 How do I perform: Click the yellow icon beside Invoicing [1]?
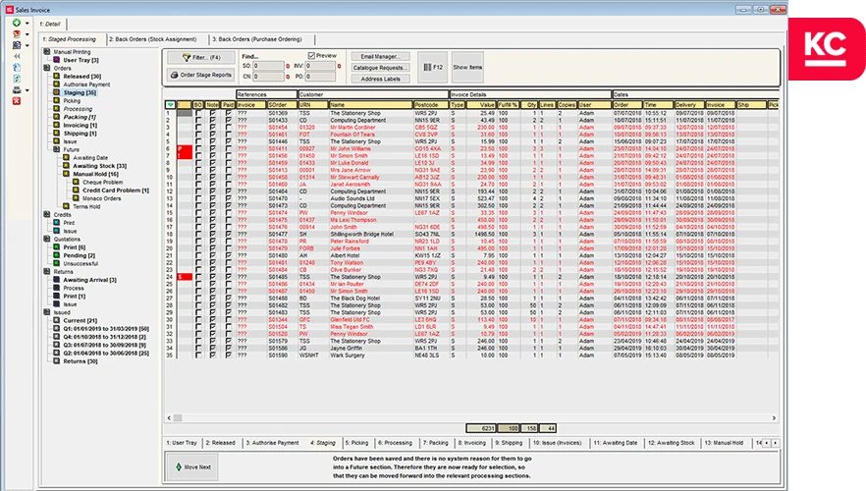pyautogui.click(x=56, y=126)
